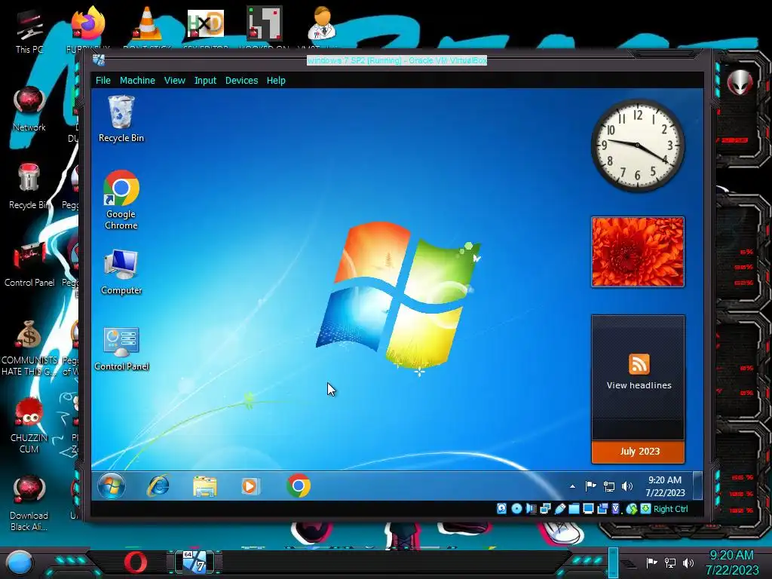Select the Network icon on the host desktop

29,109
